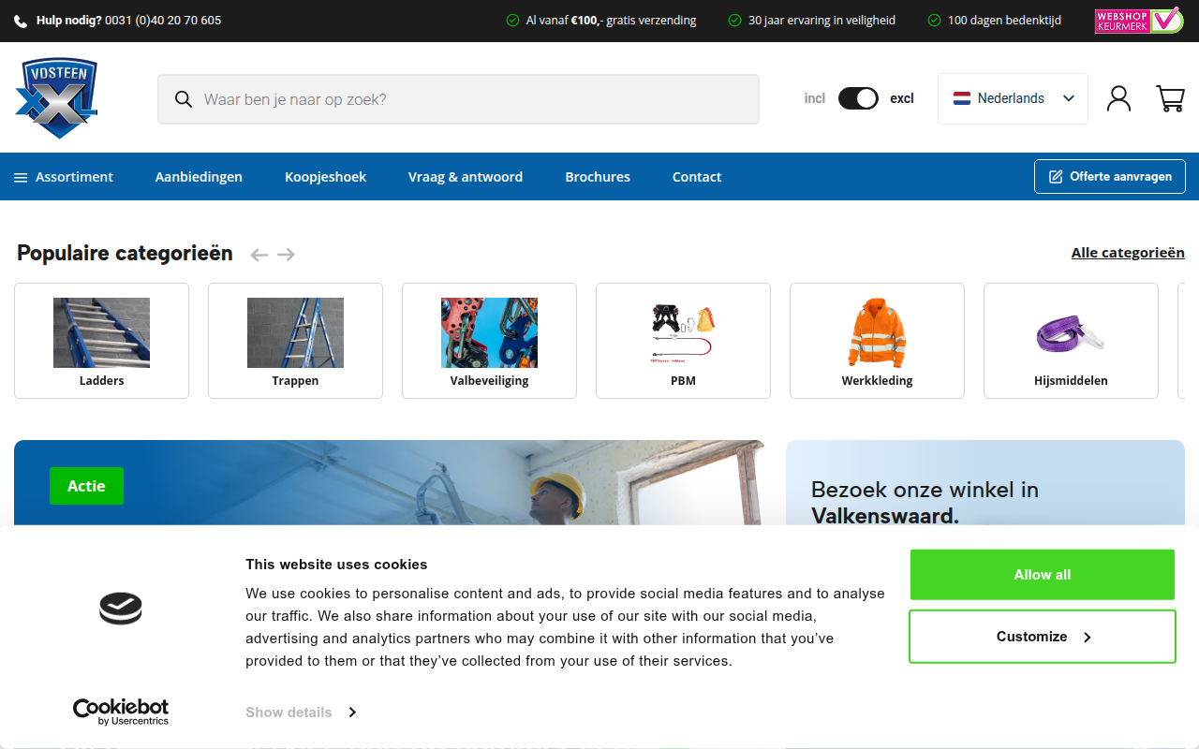
Task: Click the phone icon next to Hulp nodig
Action: (x=21, y=21)
